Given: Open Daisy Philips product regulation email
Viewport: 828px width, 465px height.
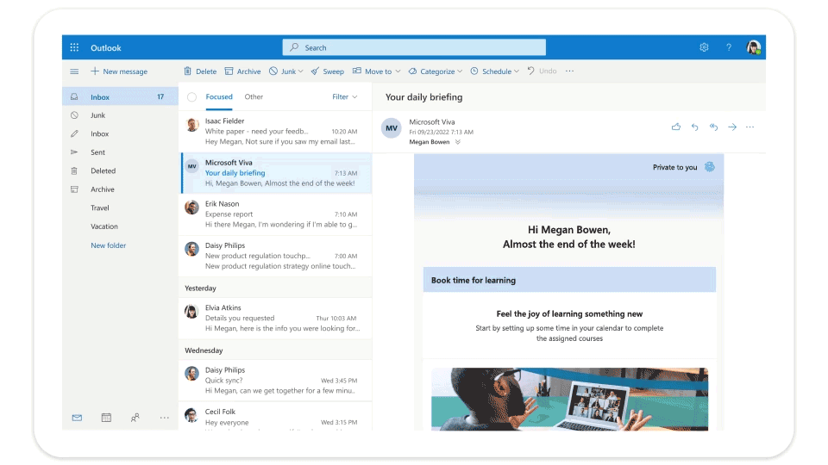Looking at the screenshot, I should pyautogui.click(x=276, y=256).
